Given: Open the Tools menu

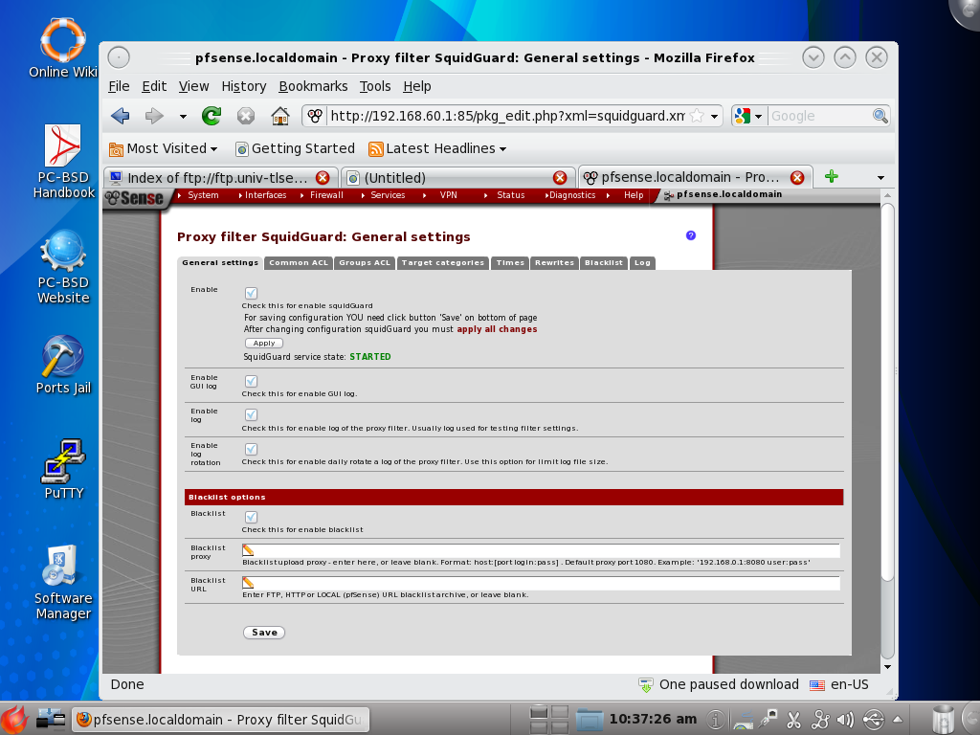Looking at the screenshot, I should click(375, 86).
